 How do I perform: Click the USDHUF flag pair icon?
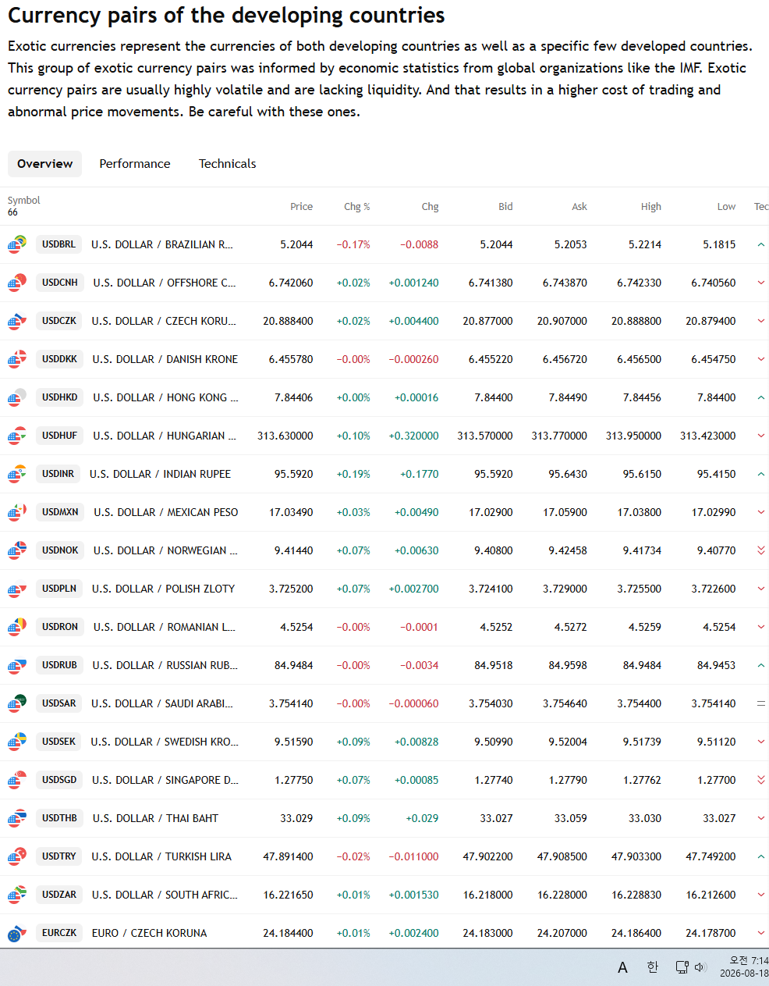[17, 436]
